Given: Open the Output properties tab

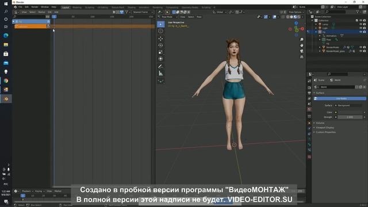Looking at the screenshot, I should [309, 93].
